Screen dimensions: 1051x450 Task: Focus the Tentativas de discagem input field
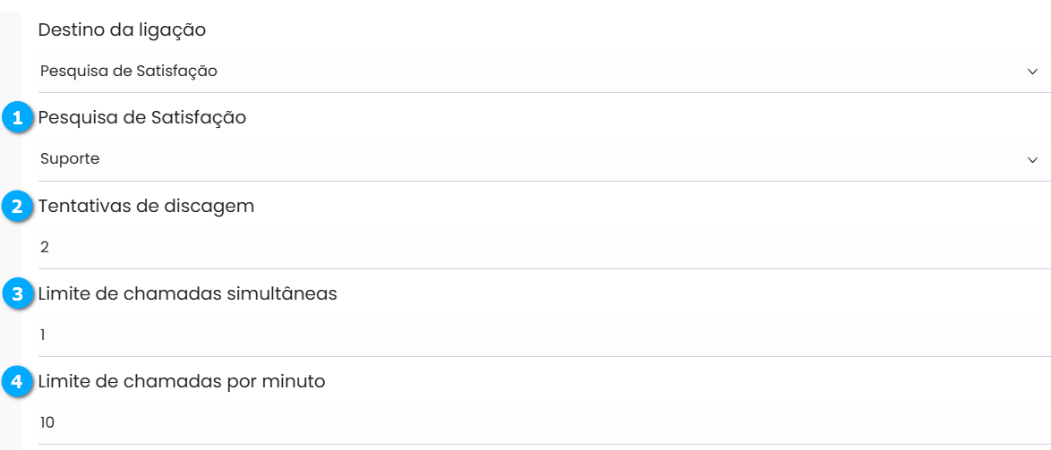[537, 247]
